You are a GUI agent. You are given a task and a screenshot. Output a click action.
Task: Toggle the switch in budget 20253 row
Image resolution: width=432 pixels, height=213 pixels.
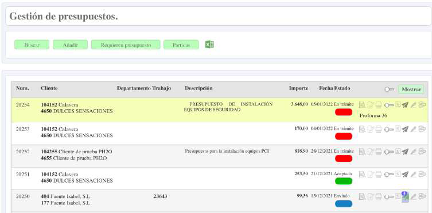(389, 129)
